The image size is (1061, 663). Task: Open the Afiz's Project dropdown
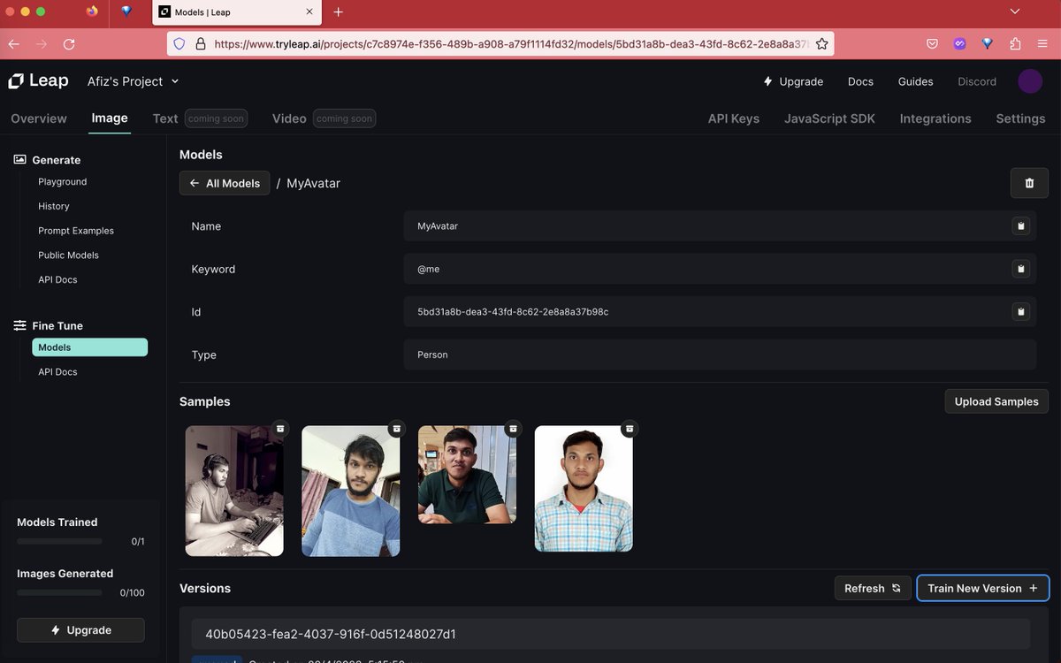[x=133, y=80]
